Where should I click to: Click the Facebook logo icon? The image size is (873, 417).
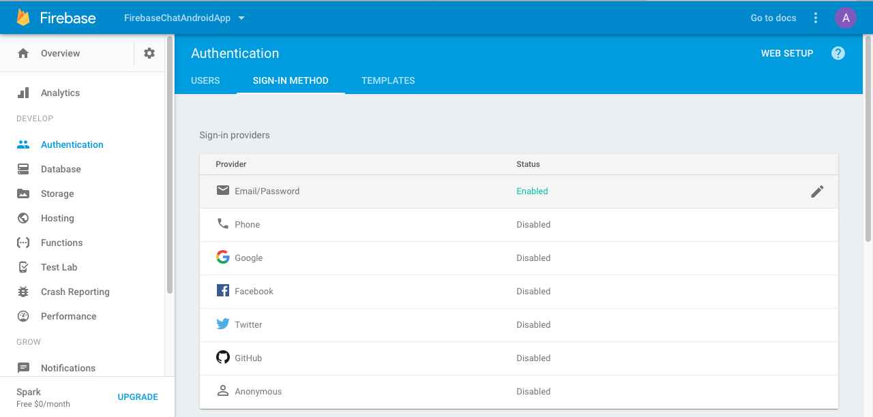pyautogui.click(x=223, y=290)
